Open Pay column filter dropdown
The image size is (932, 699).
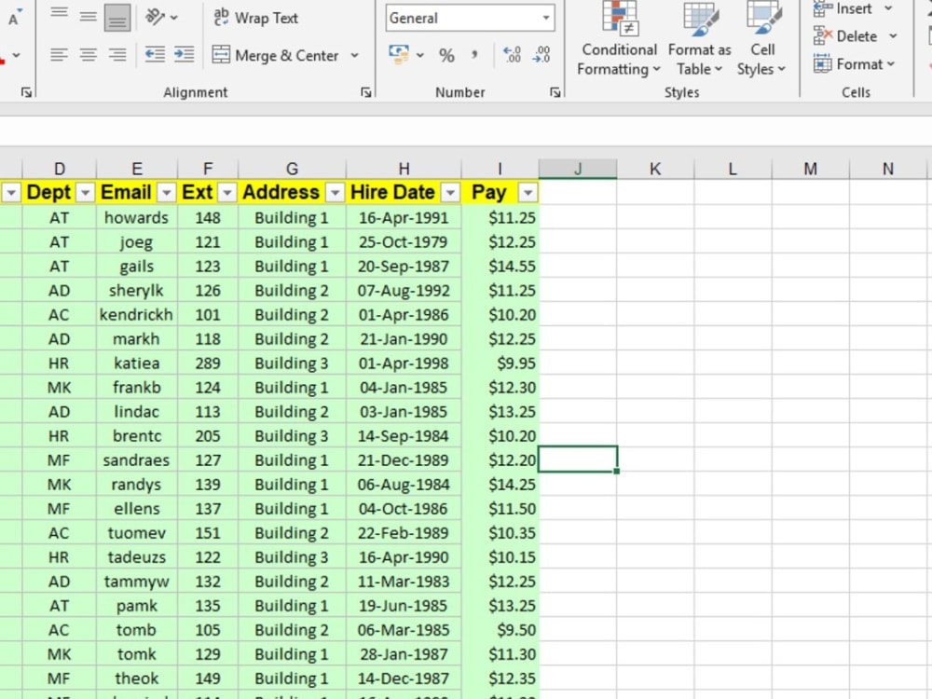pos(528,193)
